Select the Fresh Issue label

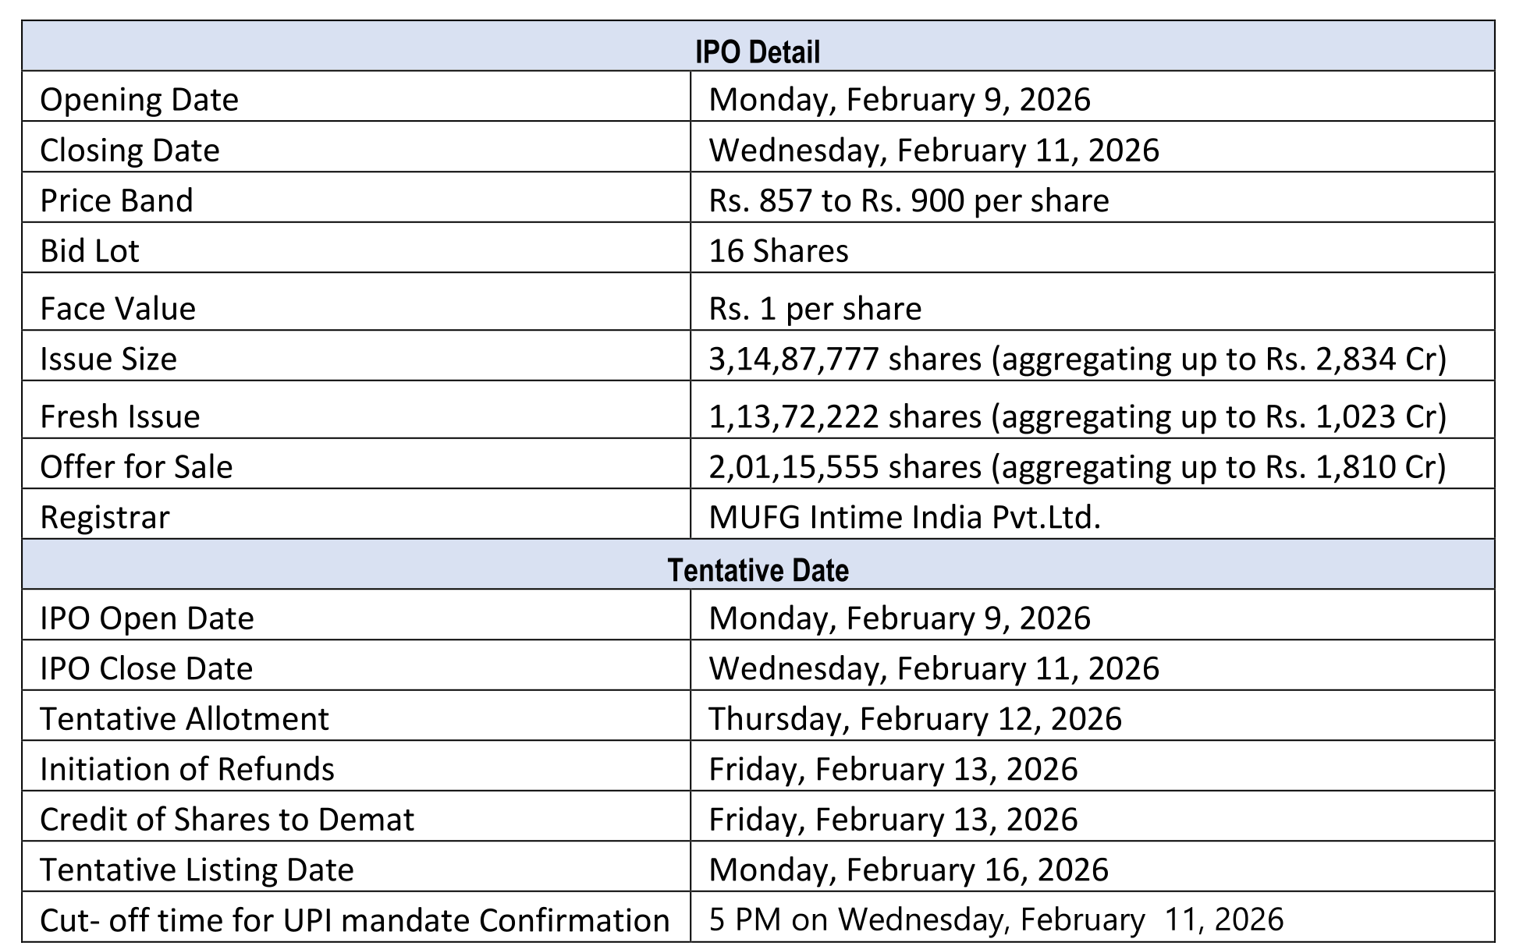click(119, 416)
